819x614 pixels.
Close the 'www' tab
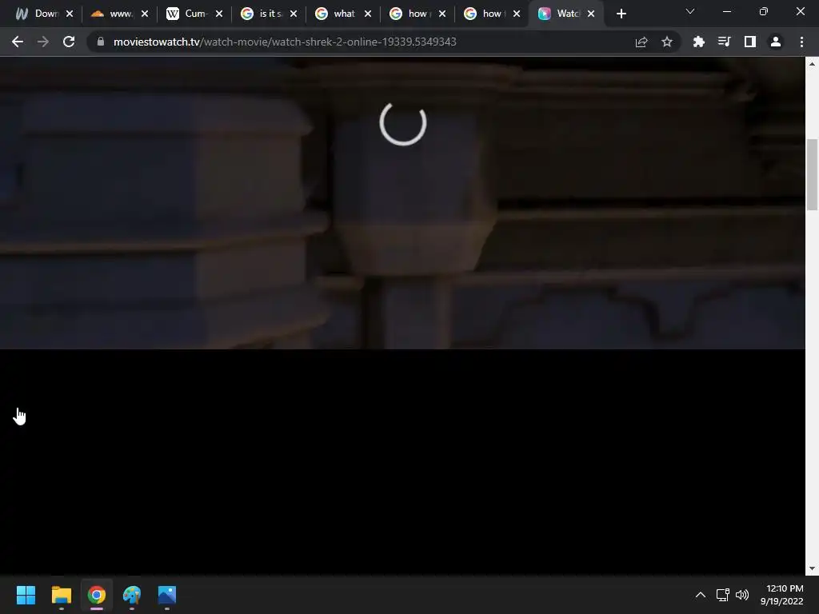tap(145, 14)
